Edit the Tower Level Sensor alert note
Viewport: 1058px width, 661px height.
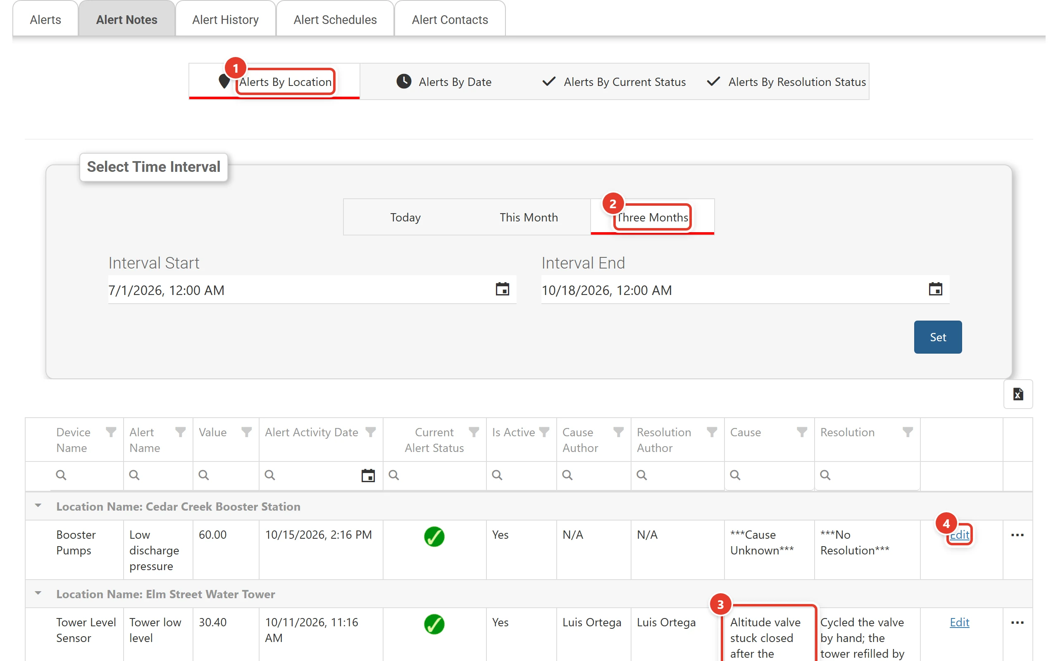coord(959,622)
